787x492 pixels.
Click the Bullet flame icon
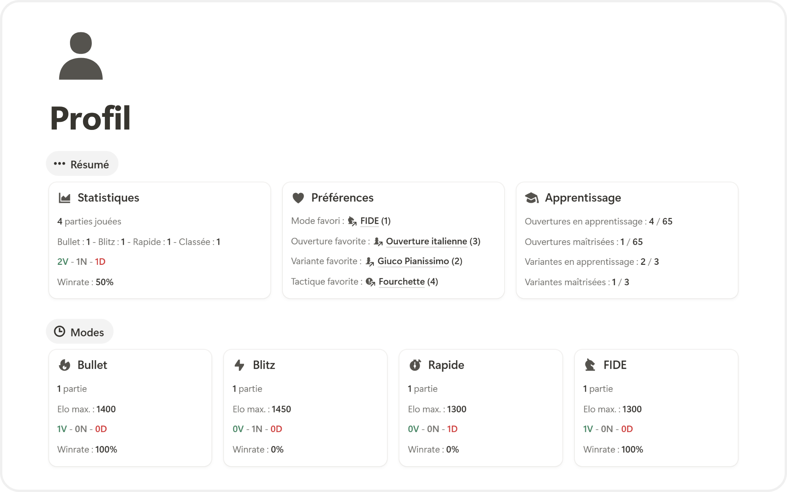[x=65, y=365]
